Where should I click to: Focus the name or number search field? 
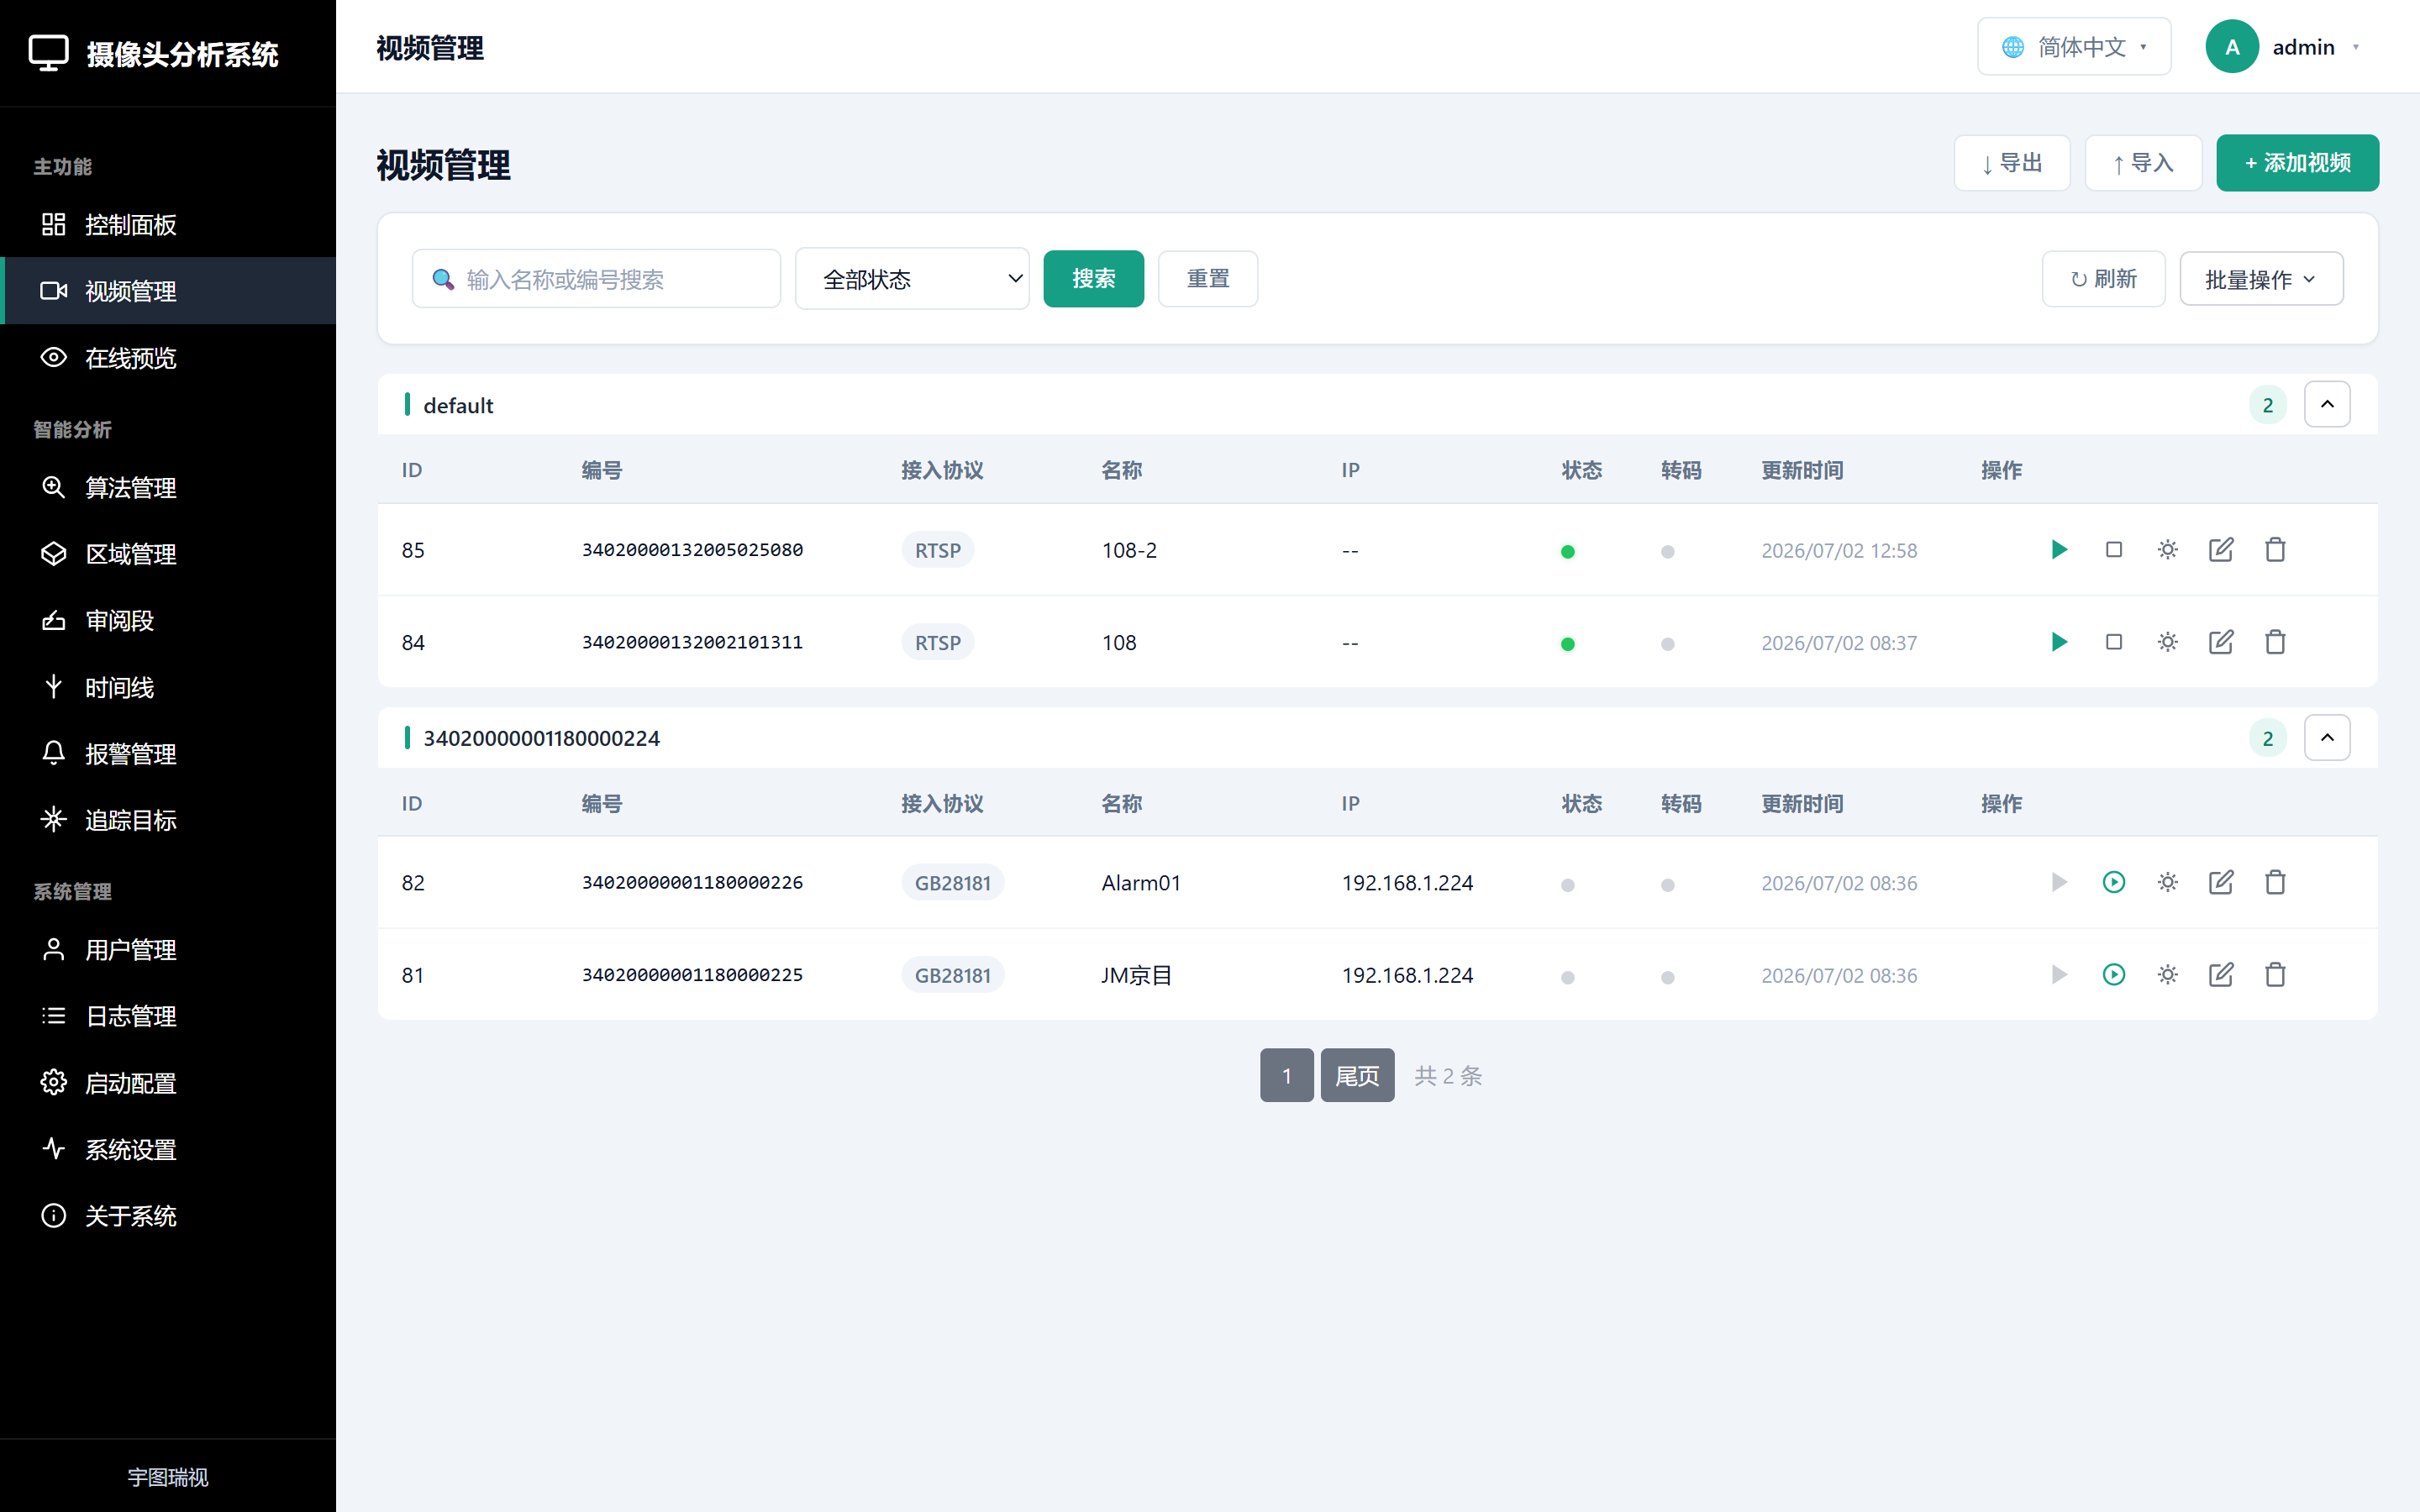pyautogui.click(x=596, y=279)
